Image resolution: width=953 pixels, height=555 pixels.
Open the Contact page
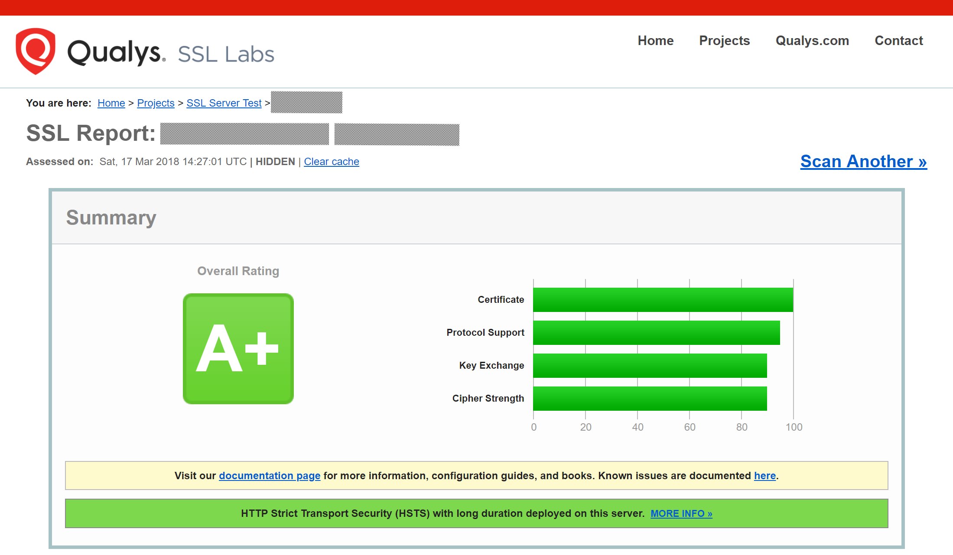[x=898, y=41]
